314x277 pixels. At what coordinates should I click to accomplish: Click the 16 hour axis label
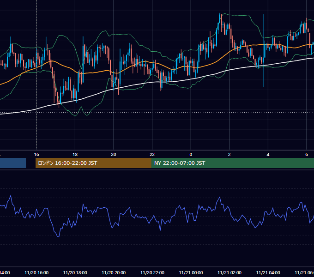tap(36, 155)
